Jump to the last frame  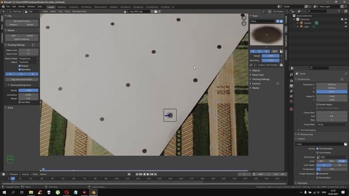(x=155, y=174)
